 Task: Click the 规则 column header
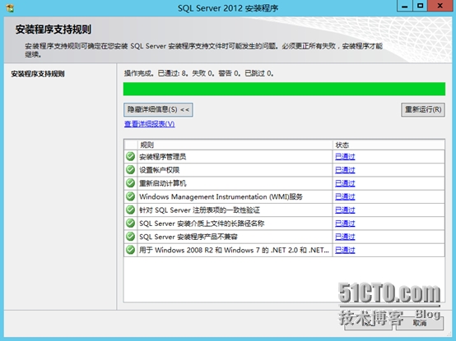[235, 145]
